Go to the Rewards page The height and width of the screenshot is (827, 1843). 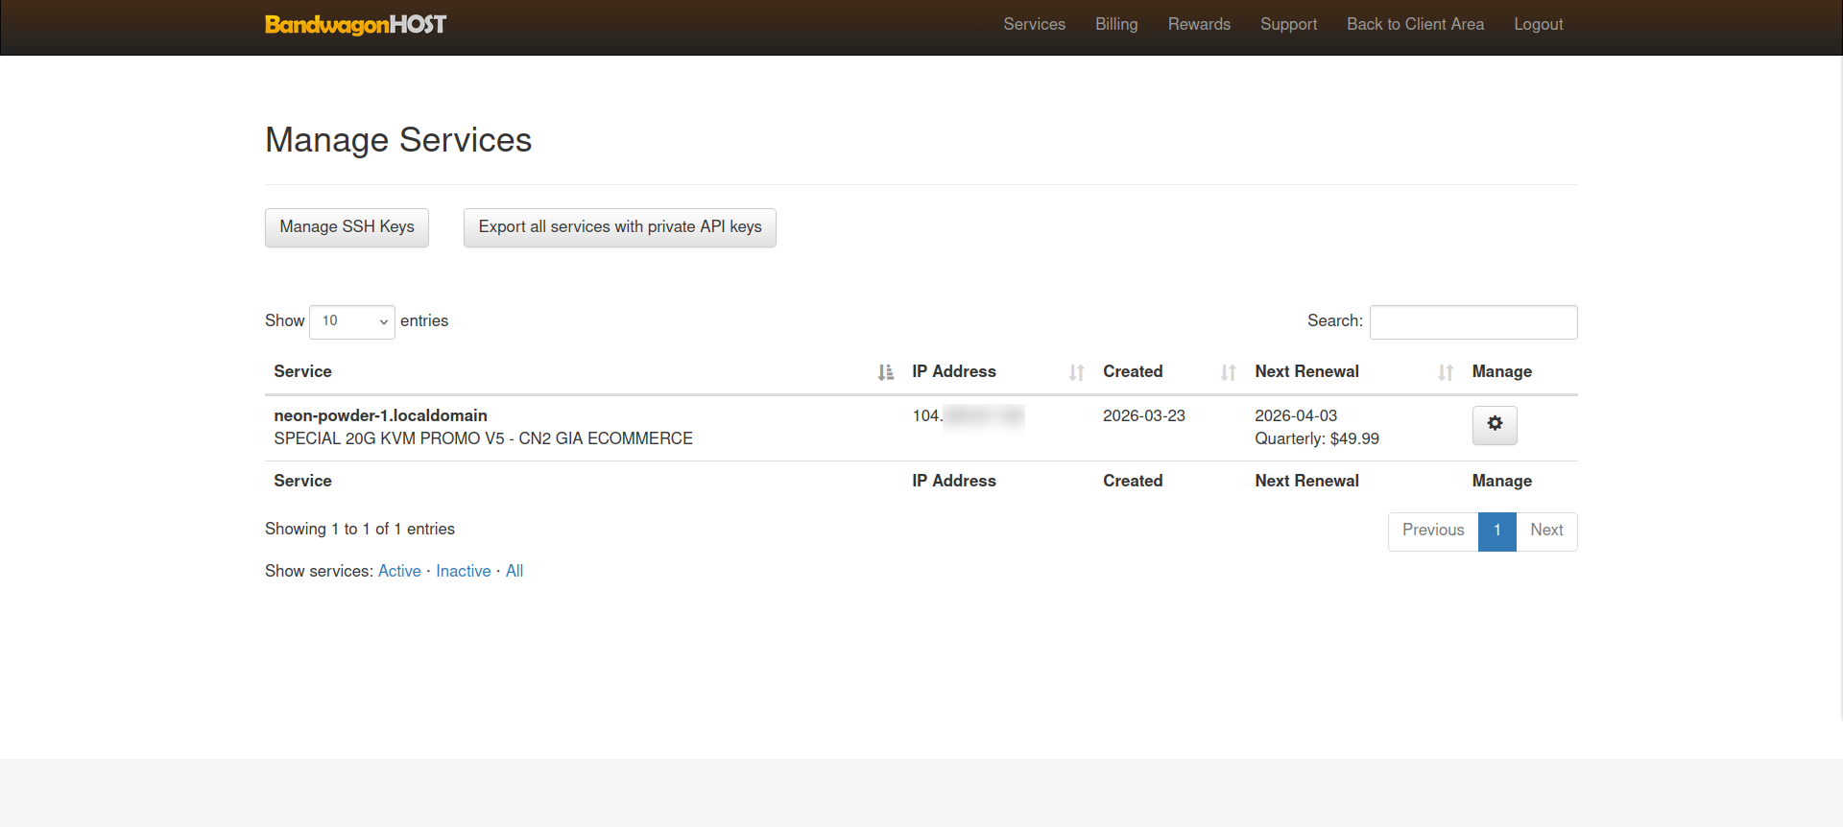pos(1199,25)
